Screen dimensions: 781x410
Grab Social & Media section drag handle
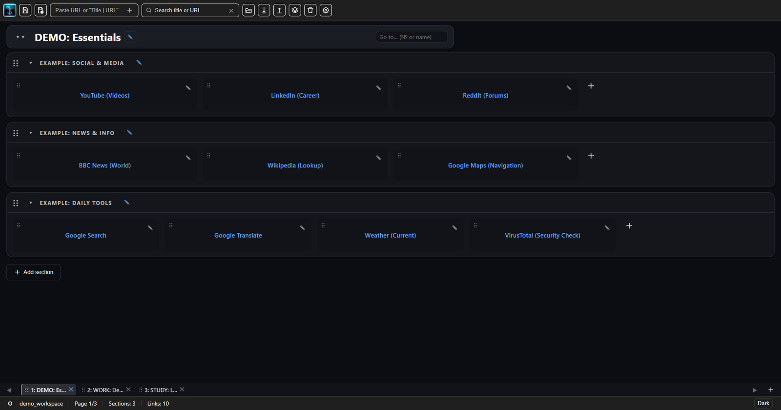pos(16,63)
